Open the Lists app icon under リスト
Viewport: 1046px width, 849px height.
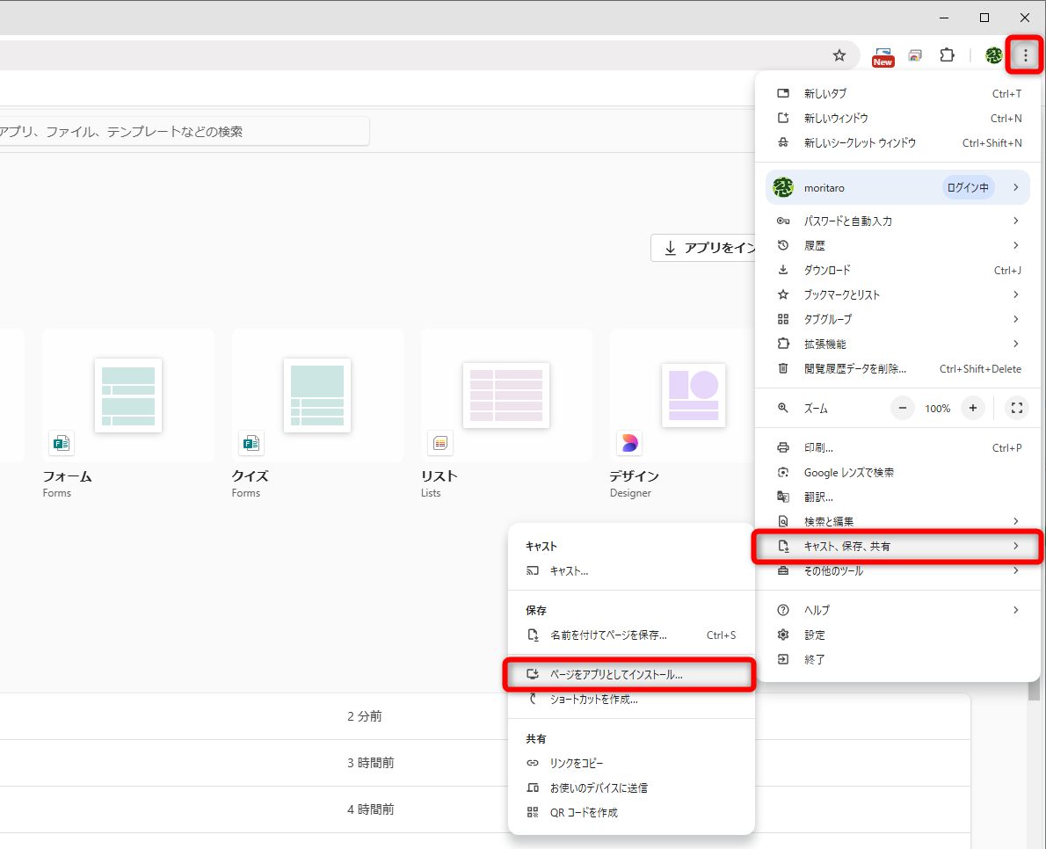tap(440, 444)
